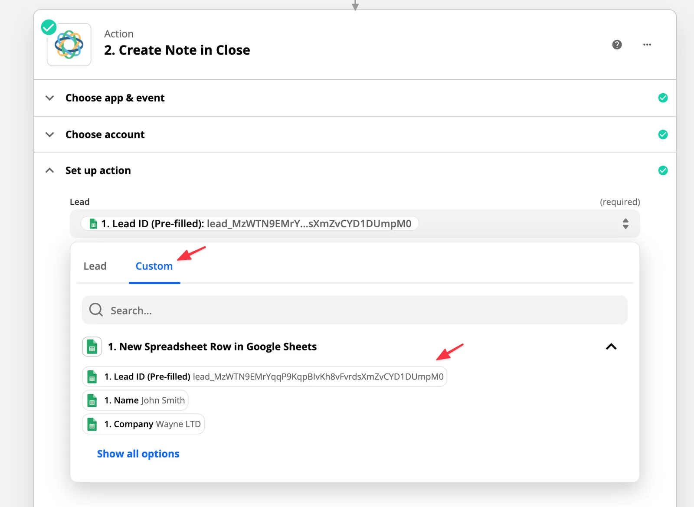Click the Google Sheets icon beside New Spreadsheet Row

tap(92, 347)
